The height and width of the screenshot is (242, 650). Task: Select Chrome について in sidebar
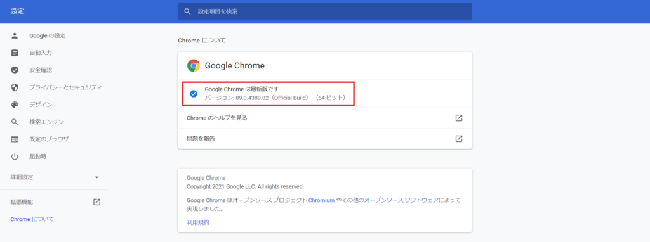coord(32,219)
